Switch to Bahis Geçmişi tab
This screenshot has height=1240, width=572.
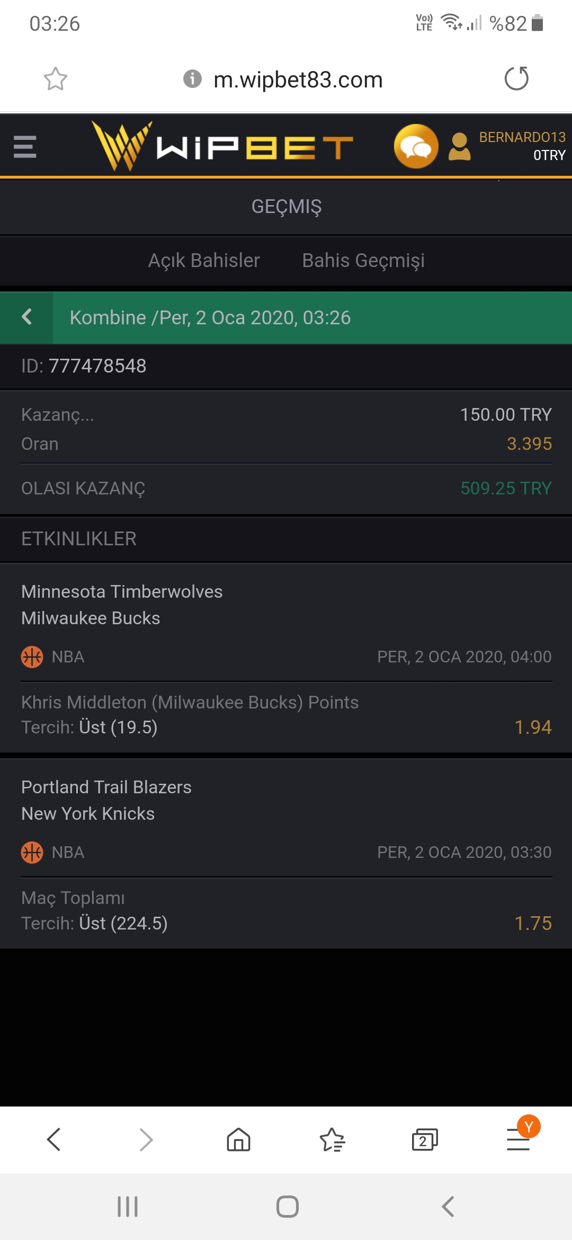click(x=363, y=261)
